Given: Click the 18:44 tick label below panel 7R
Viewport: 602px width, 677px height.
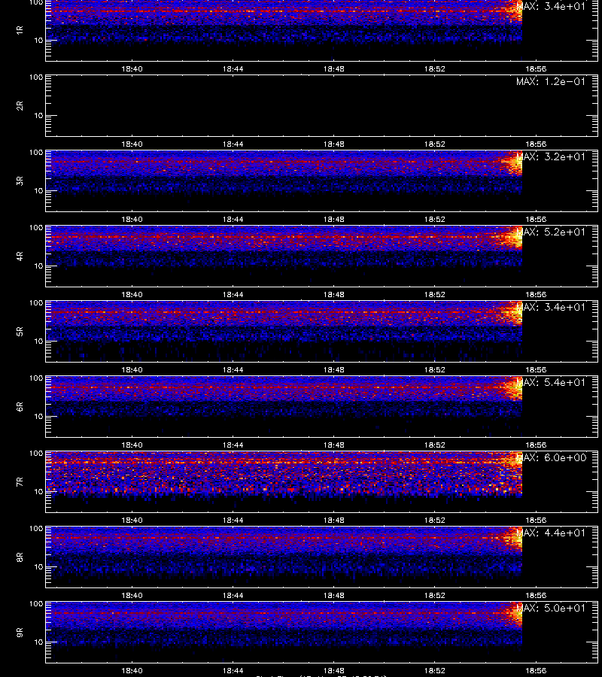Looking at the screenshot, I should coord(233,521).
